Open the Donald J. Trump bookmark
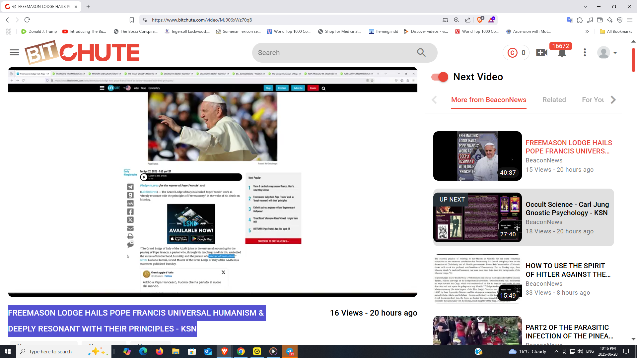This screenshot has width=637, height=358. coord(39,31)
